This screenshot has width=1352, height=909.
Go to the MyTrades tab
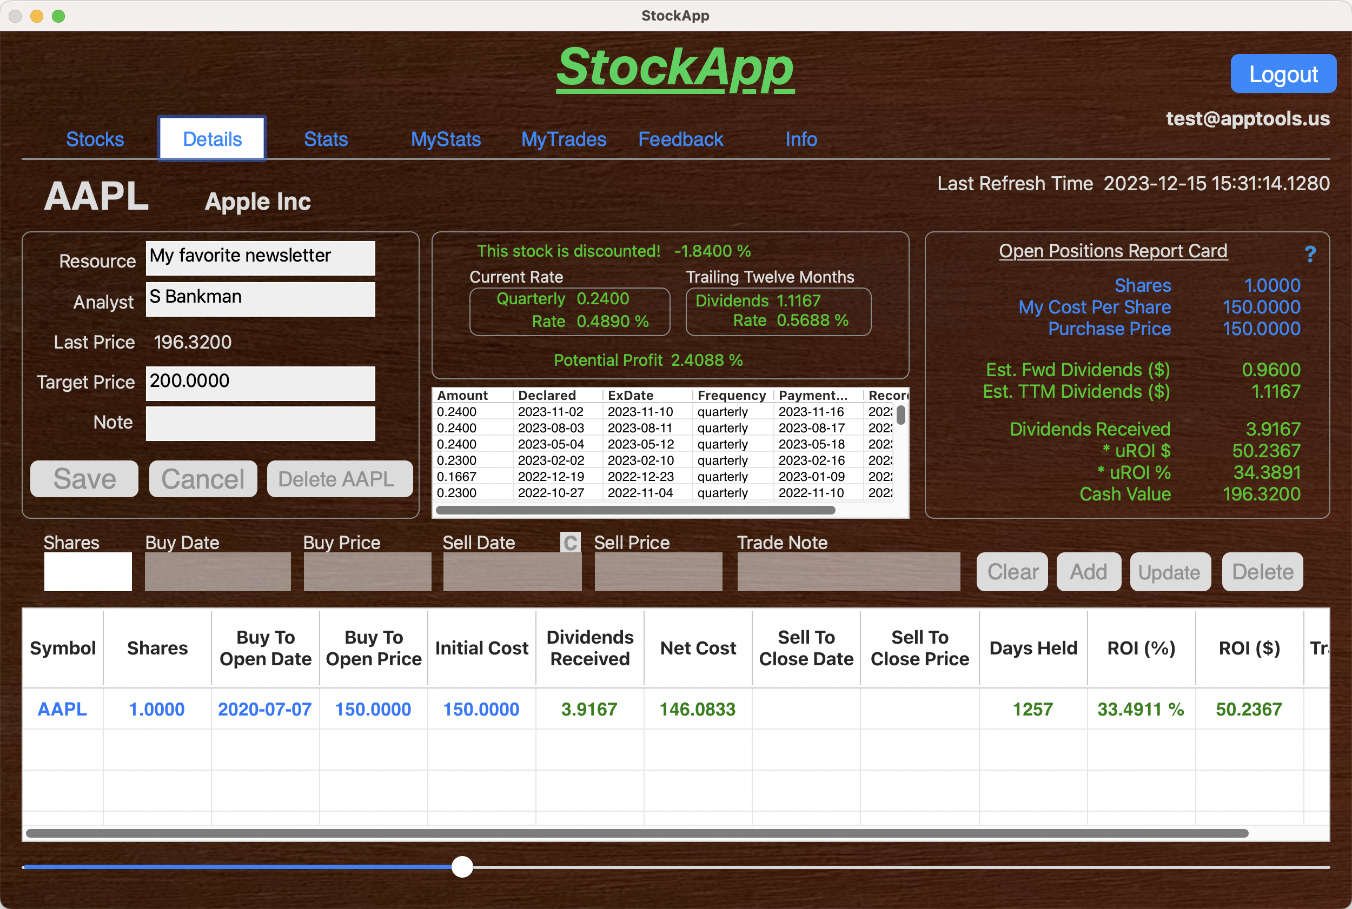563,139
